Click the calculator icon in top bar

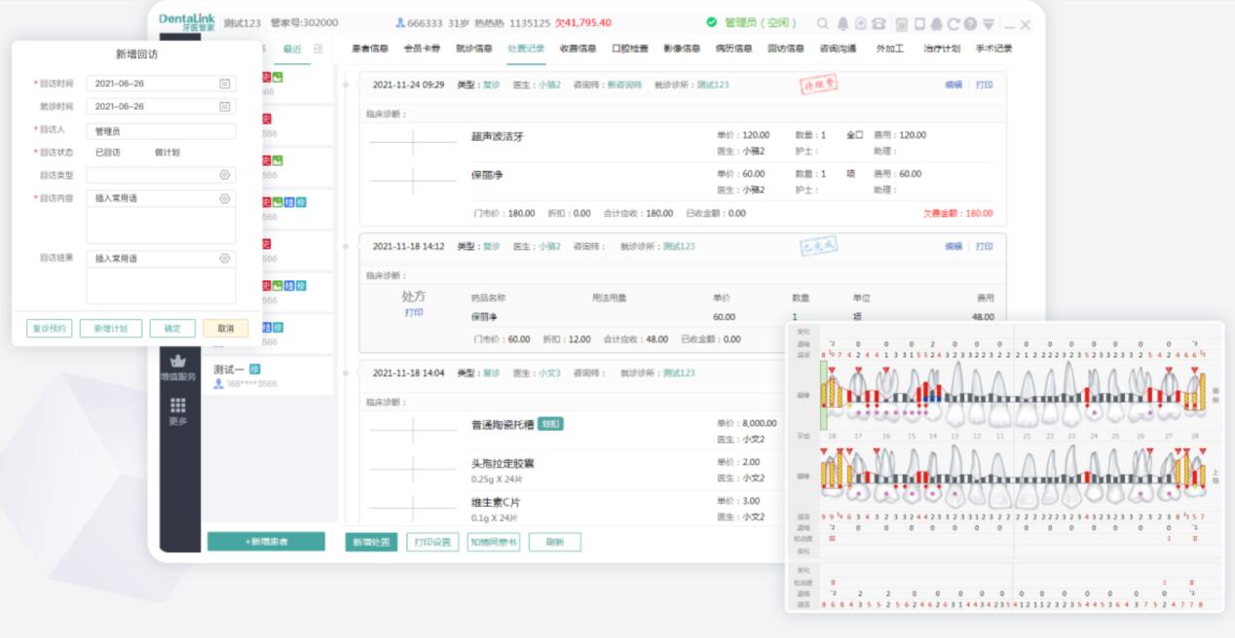tap(902, 23)
